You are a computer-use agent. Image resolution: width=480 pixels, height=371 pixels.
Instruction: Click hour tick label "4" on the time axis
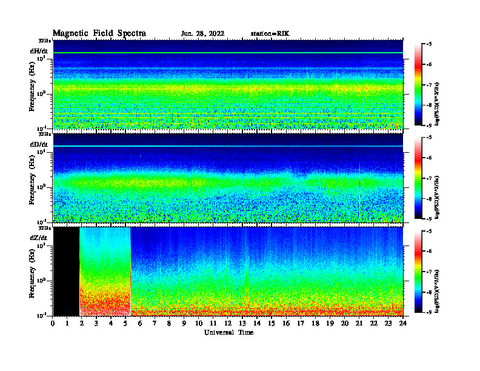coord(111,324)
